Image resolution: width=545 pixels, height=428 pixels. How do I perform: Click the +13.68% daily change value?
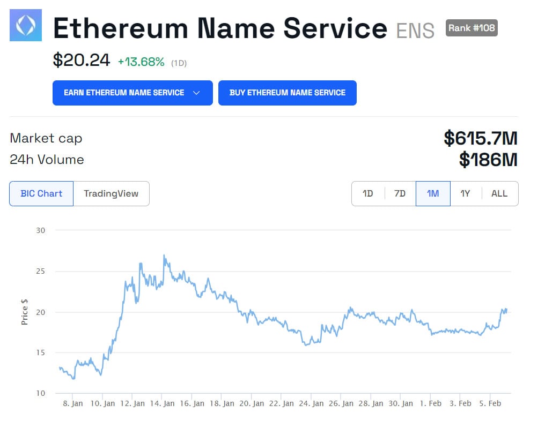click(x=141, y=62)
